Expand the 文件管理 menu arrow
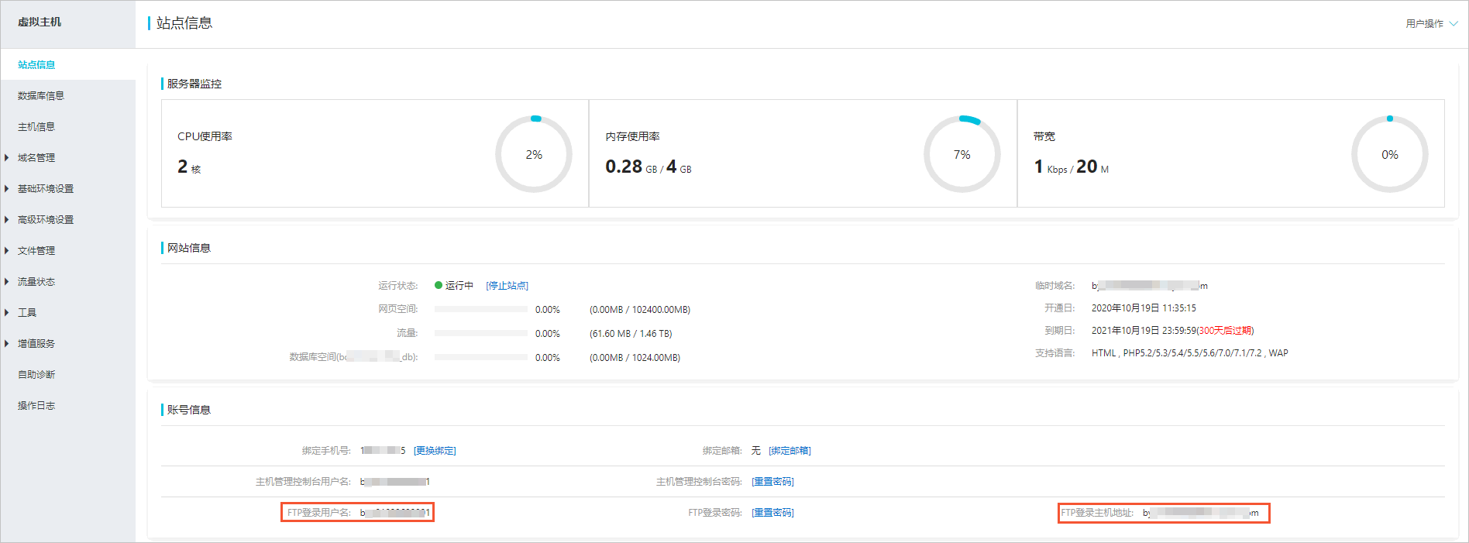 point(6,251)
